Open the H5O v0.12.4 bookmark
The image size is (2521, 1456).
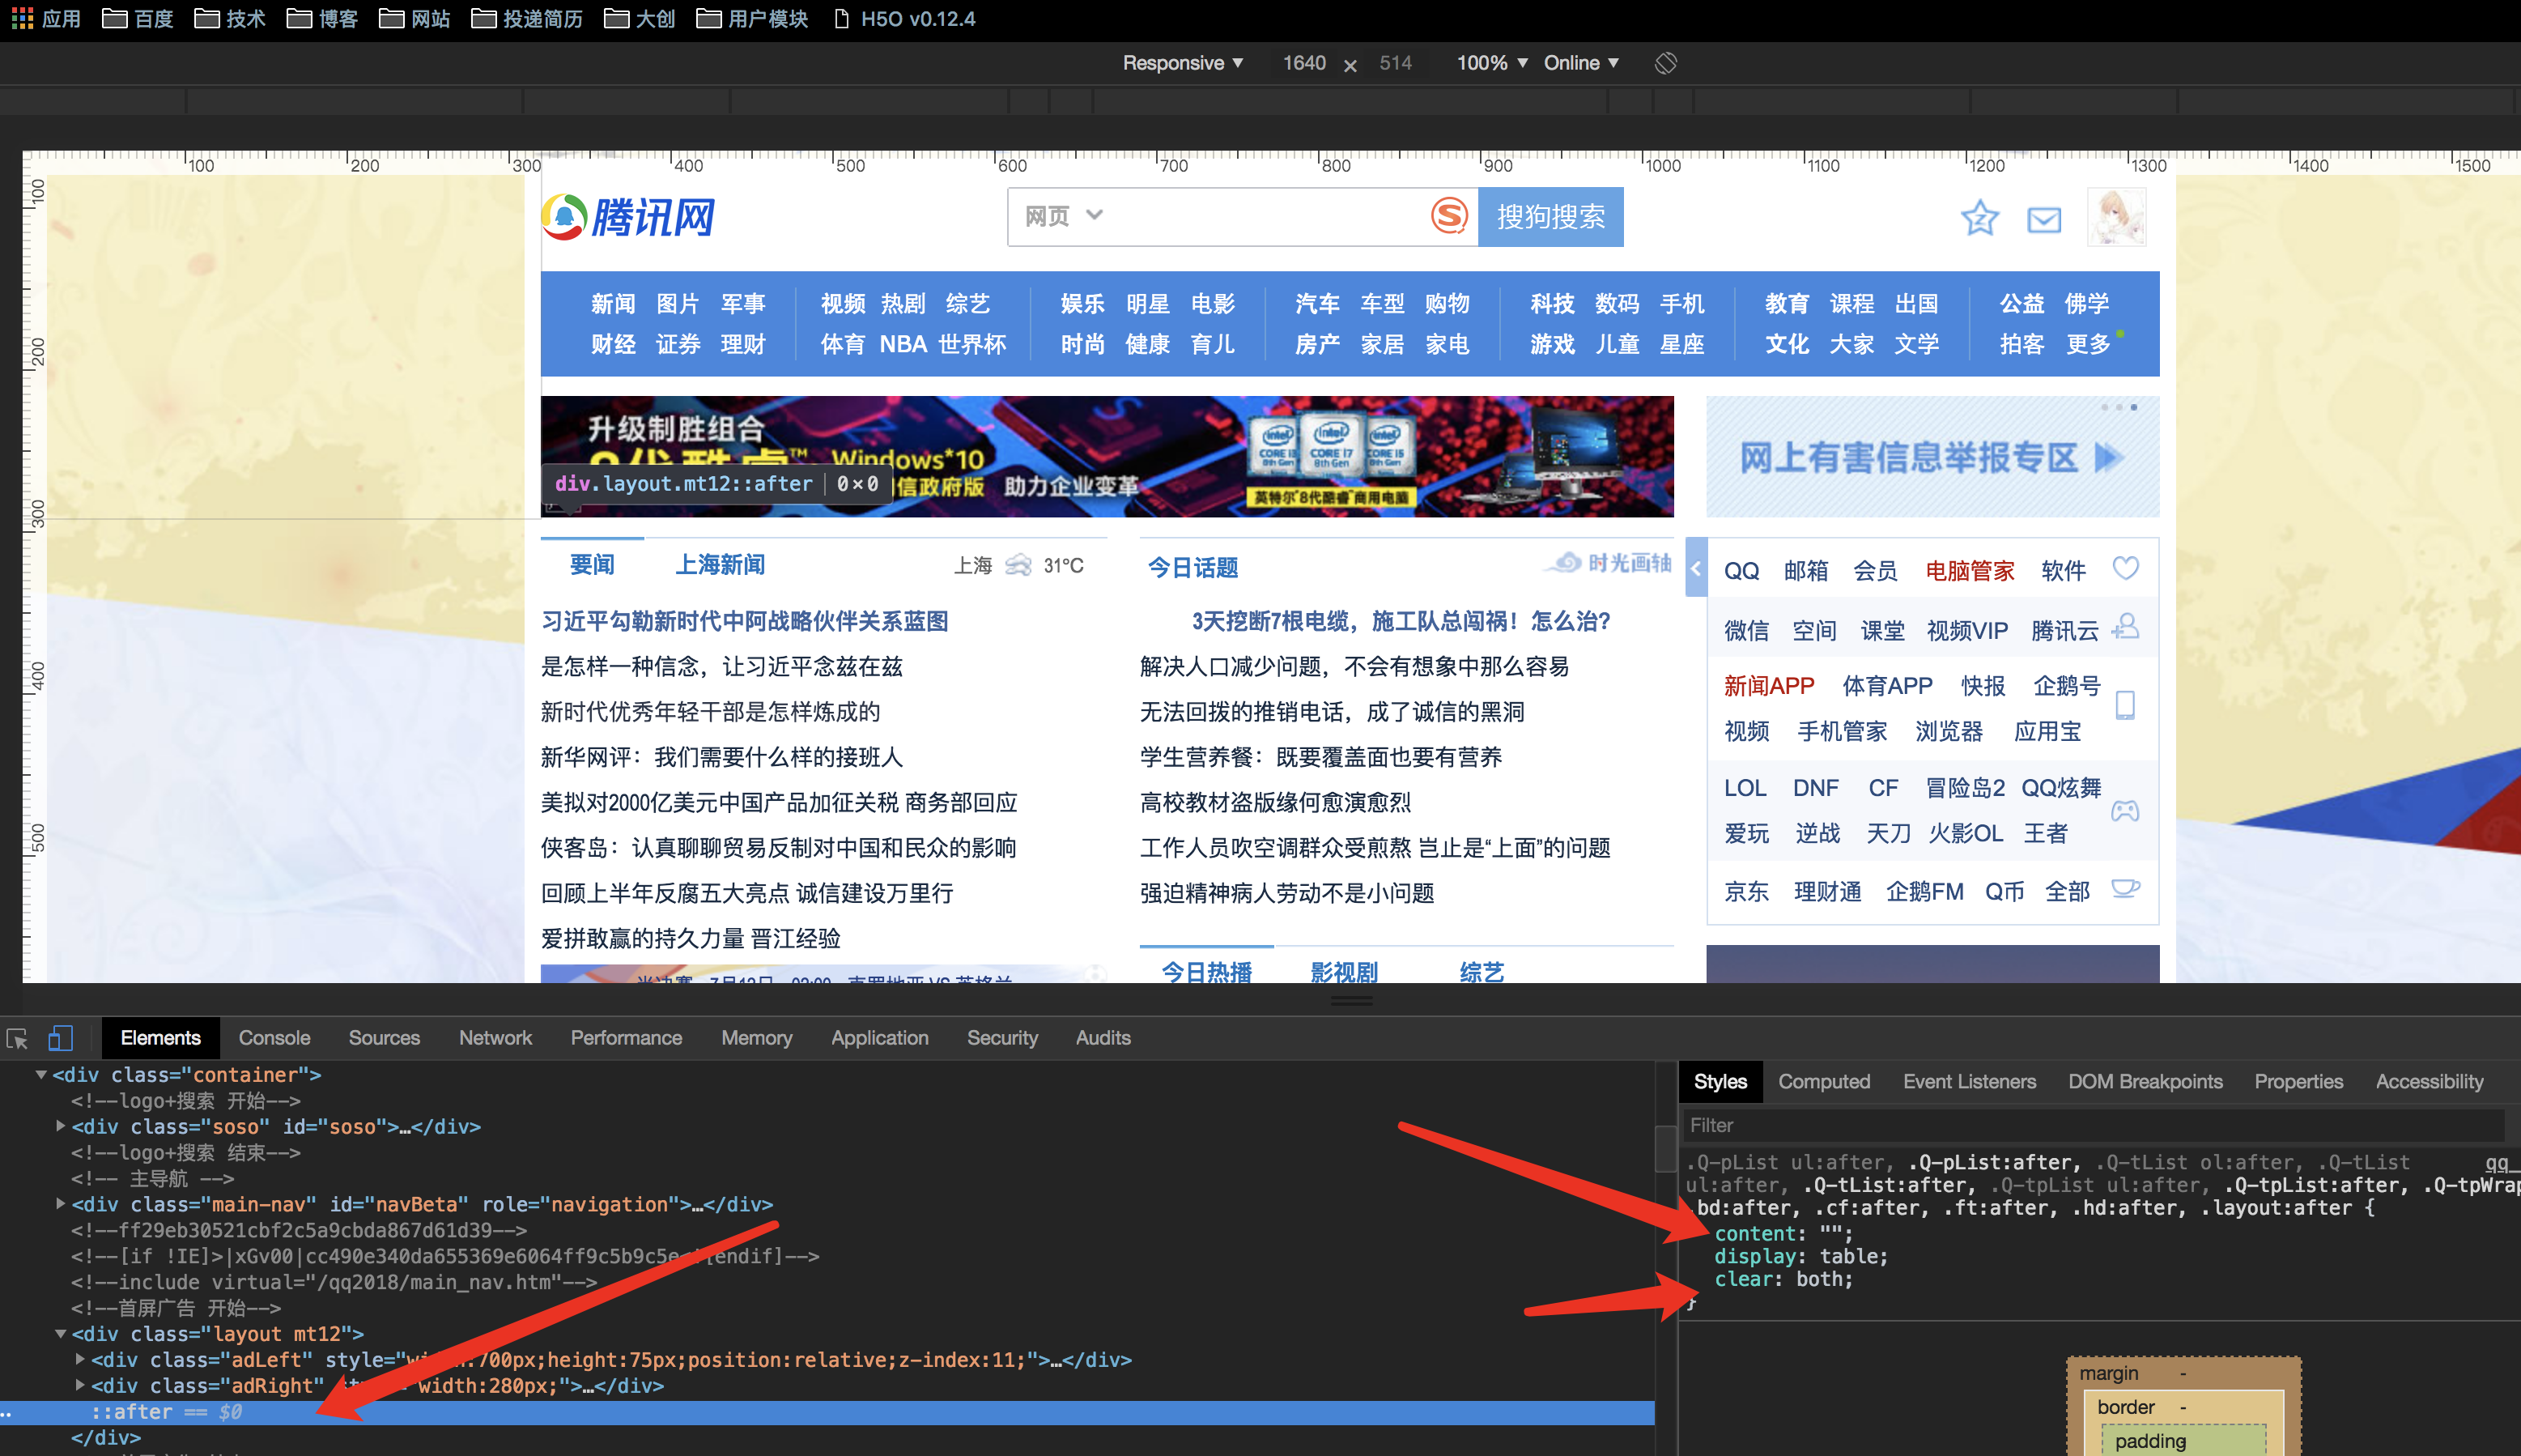coord(904,18)
